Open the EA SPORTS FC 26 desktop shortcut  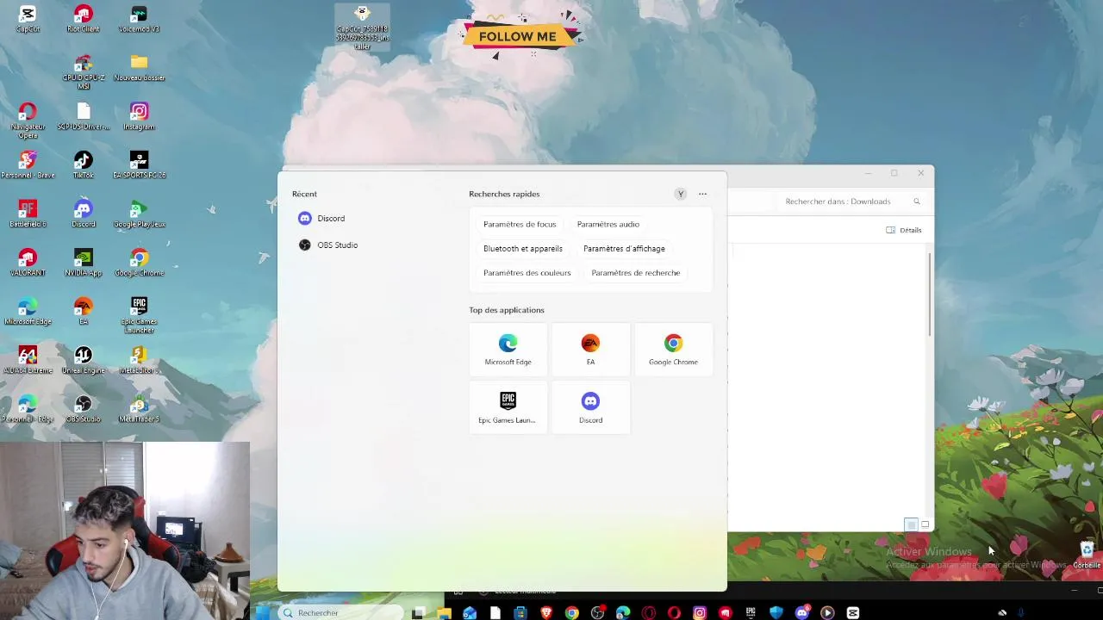click(139, 165)
